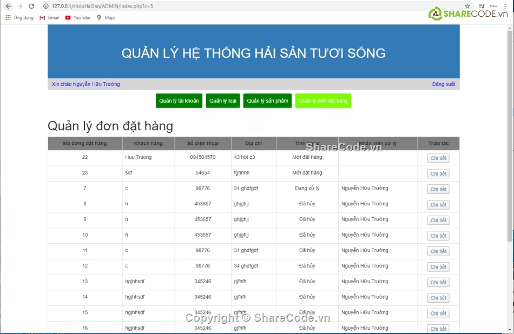
Task: Click the scrollbar up arrow
Action: coord(510,28)
